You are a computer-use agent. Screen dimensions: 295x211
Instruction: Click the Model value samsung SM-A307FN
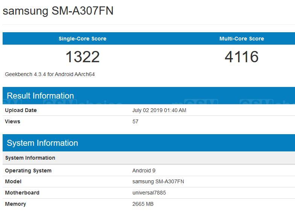pyautogui.click(x=158, y=181)
